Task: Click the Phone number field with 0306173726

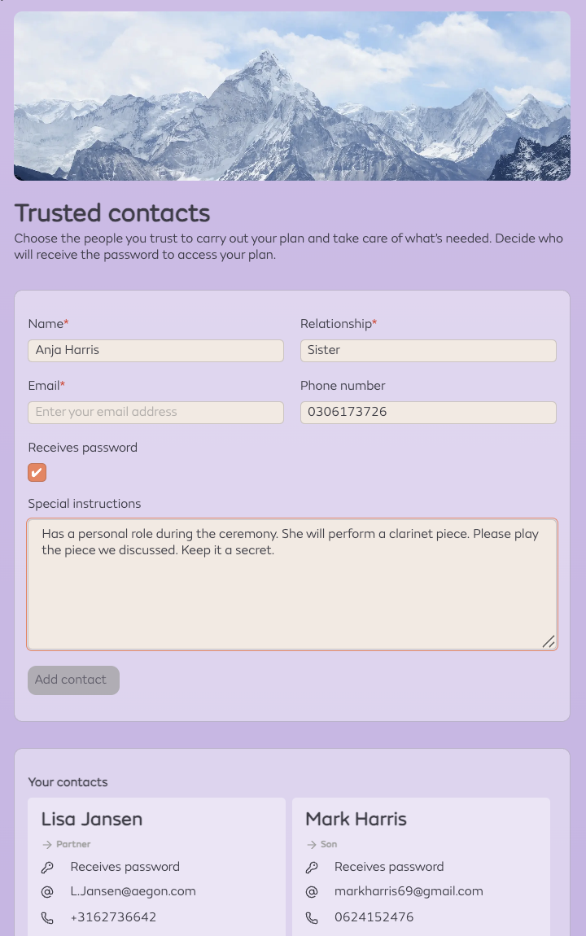Action: tap(428, 413)
